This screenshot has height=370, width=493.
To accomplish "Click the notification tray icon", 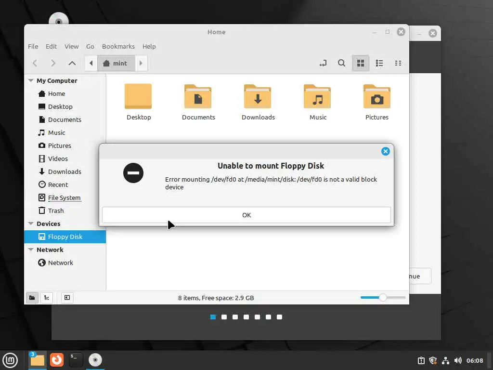I will pos(421,360).
